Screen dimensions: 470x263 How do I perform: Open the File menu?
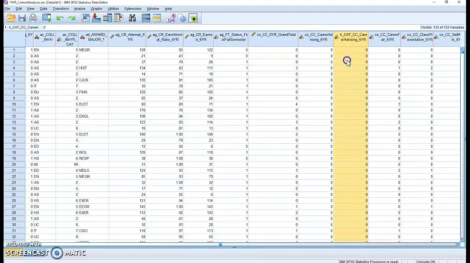[x=7, y=8]
